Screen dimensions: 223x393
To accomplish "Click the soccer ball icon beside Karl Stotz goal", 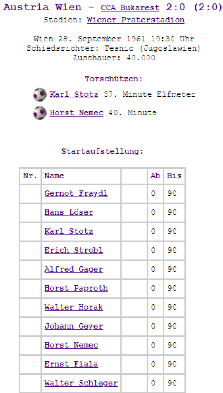I will pyautogui.click(x=40, y=95).
